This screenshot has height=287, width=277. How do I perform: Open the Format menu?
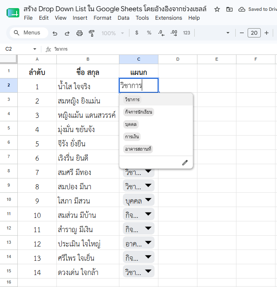pos(102,18)
